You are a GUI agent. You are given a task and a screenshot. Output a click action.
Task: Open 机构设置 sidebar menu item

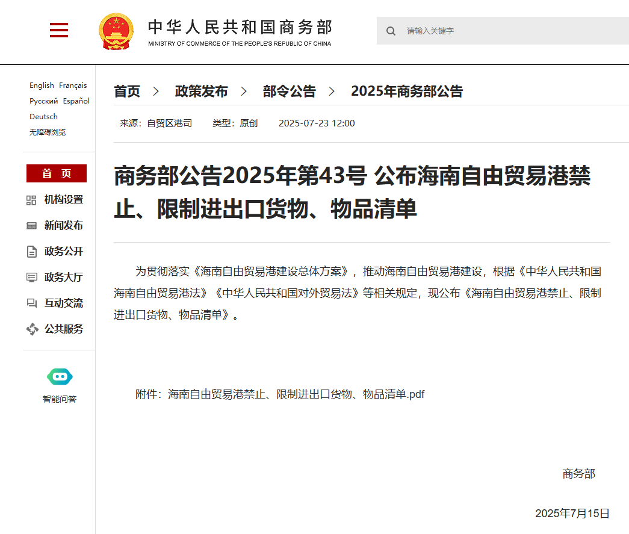click(63, 200)
